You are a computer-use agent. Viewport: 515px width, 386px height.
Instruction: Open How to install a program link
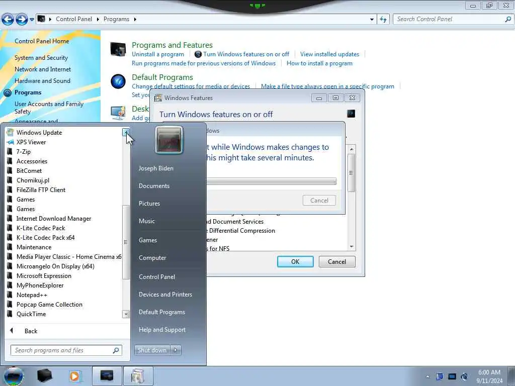coord(319,63)
